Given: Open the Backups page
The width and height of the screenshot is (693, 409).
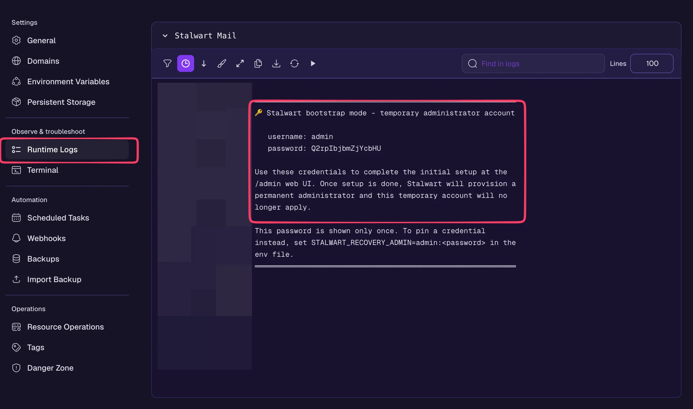Looking at the screenshot, I should click(x=67, y=259).
